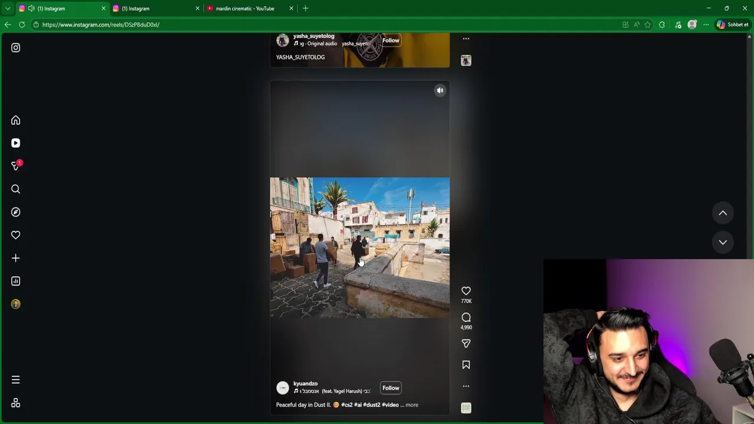Image resolution: width=754 pixels, height=424 pixels.
Task: Open audio thumbnail of kyuandzo reel
Action: pos(466,408)
